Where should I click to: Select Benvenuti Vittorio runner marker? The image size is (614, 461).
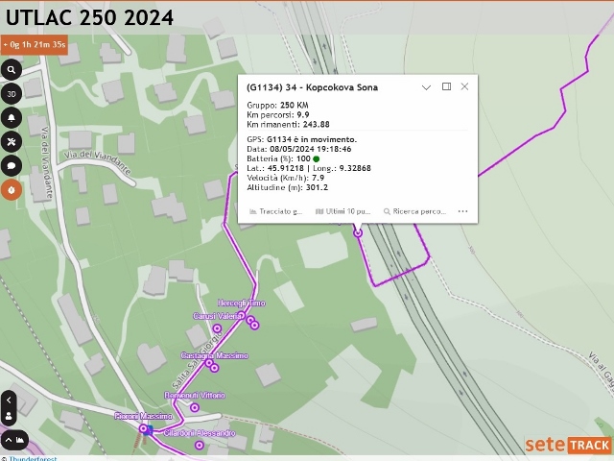tap(195, 407)
